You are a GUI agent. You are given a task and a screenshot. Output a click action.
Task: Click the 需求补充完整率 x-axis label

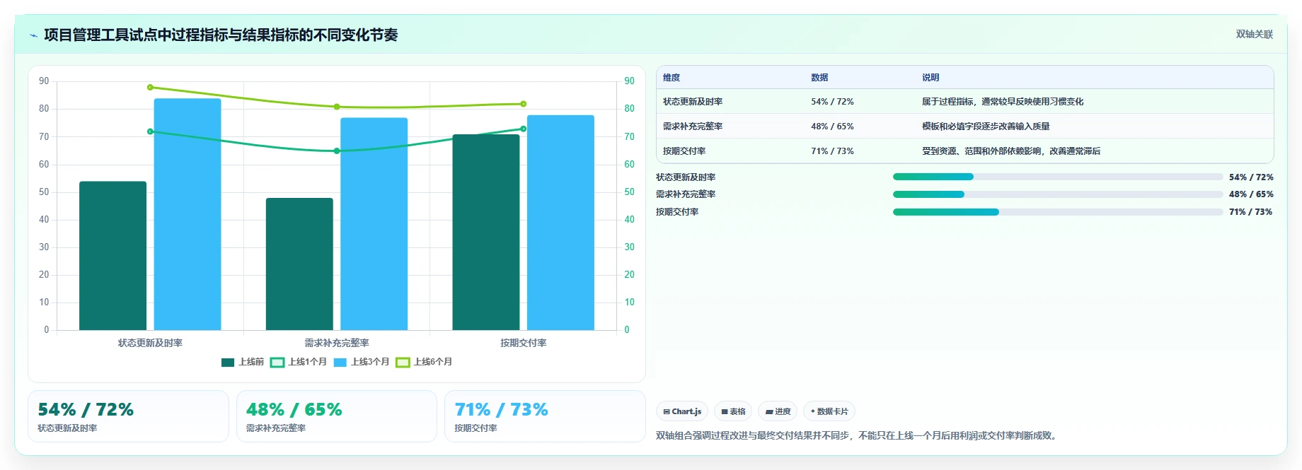(x=337, y=343)
